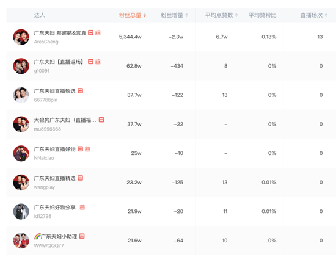Image resolution: width=336 pixels, height=257 pixels.
Task: Select the 达人 column header
Action: point(40,15)
